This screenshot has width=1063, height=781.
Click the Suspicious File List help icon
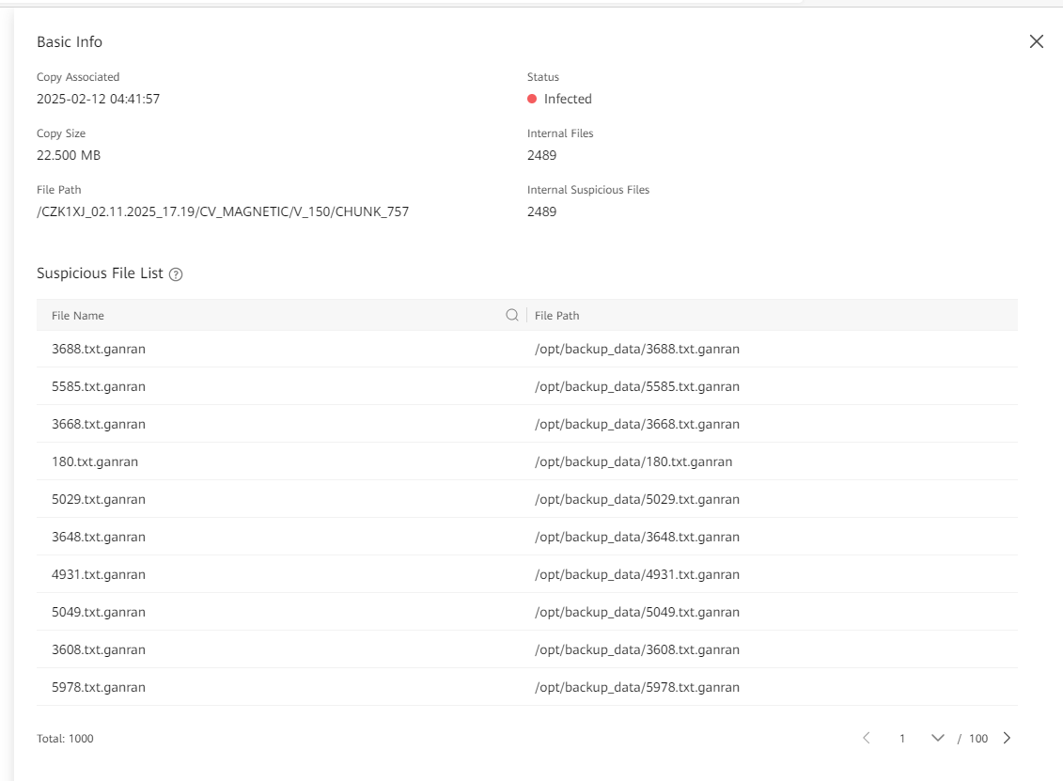[176, 274]
